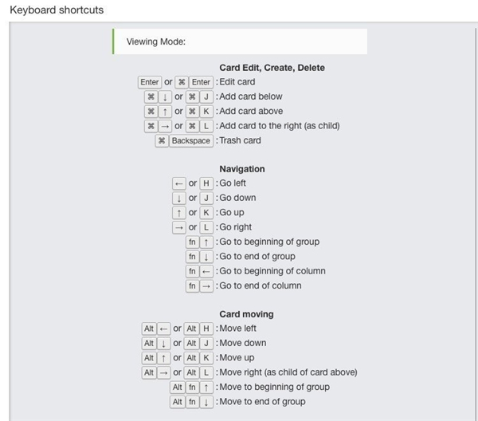Click the Keyboard shortcuts title
The image size is (478, 421).
click(x=57, y=10)
